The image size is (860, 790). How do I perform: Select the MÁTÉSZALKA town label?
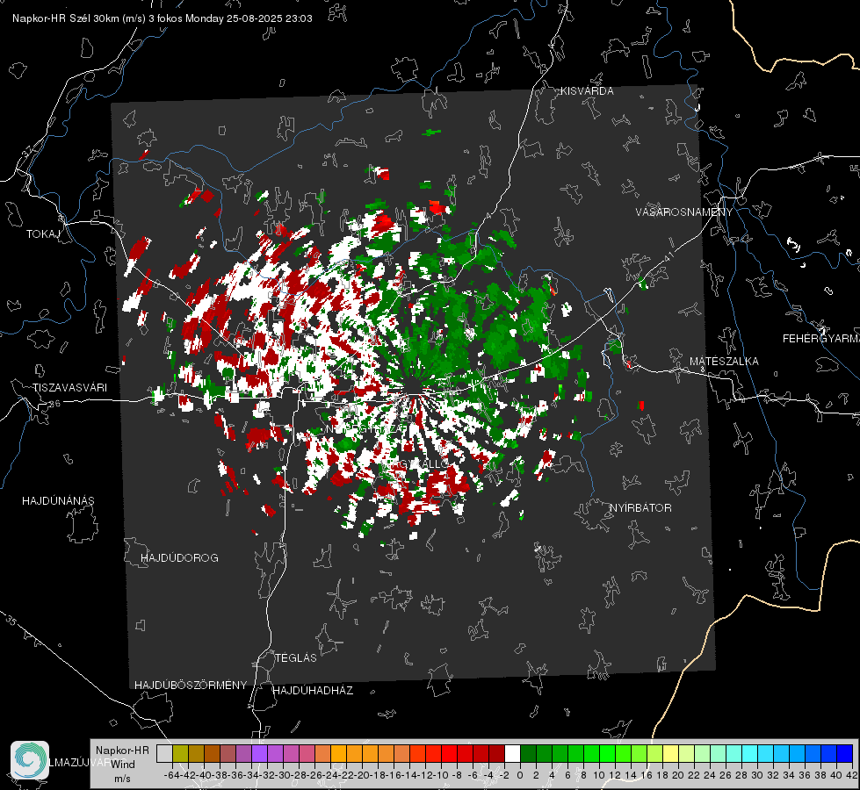pos(724,362)
